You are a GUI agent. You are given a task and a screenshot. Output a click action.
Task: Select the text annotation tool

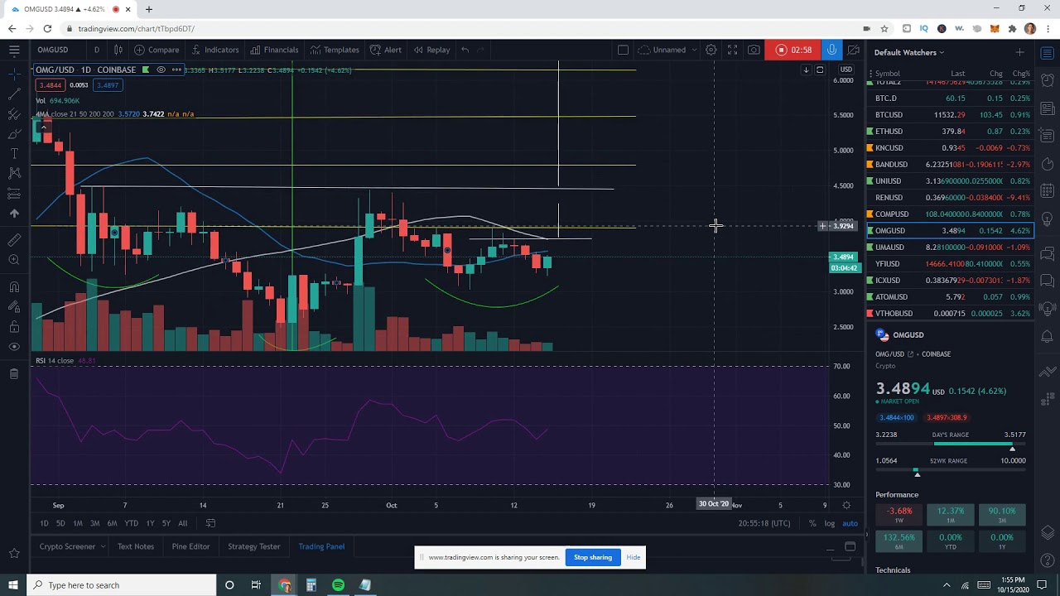point(14,153)
